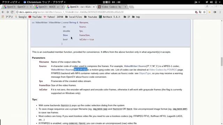Image resolution: width=223 pixels, height=125 pixels.
Task: Open the tmp bookmark folder
Action: [136, 17]
